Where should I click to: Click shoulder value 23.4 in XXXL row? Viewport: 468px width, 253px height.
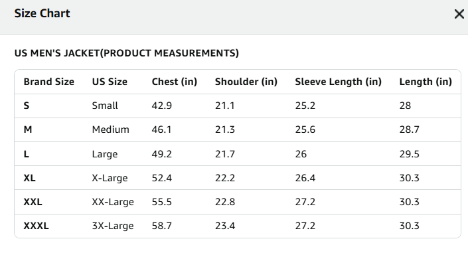point(225,226)
